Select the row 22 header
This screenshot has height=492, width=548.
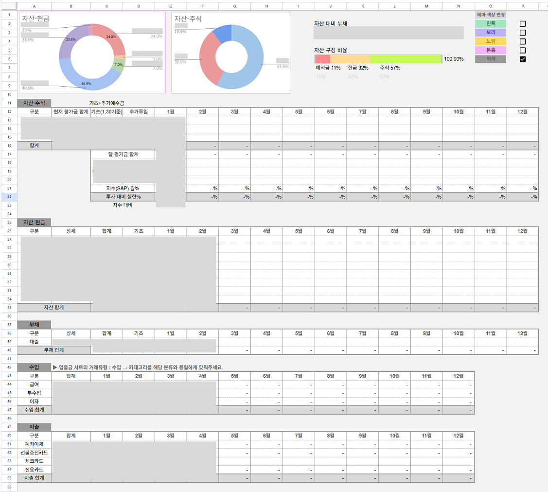(9, 197)
